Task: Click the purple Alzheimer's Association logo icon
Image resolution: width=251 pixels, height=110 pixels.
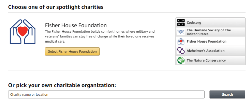Action: [181, 51]
